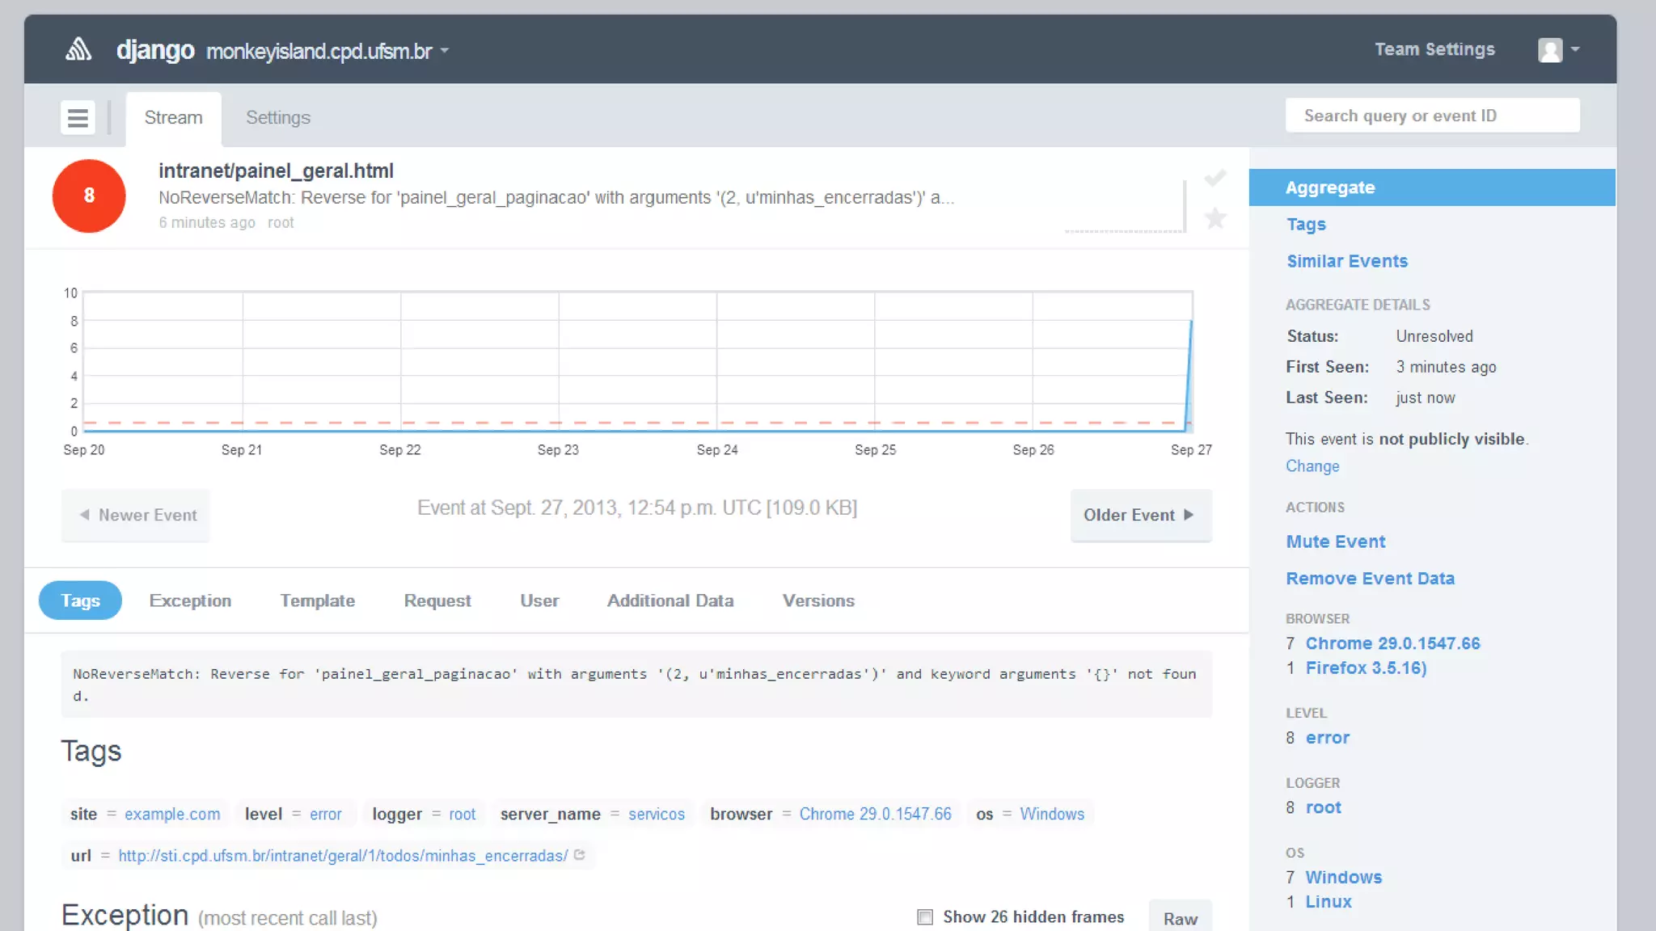1656x931 pixels.
Task: Focus the search query input field
Action: [1432, 116]
